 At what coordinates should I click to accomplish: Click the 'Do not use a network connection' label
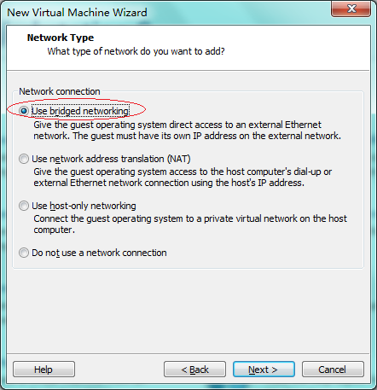pos(99,253)
